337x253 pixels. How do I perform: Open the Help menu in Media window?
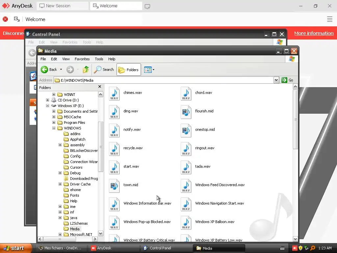[112, 59]
